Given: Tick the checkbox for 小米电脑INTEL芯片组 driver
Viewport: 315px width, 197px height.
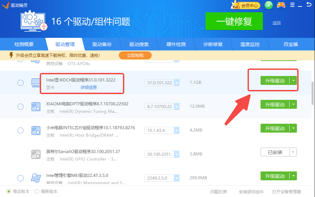Looking at the screenshot, I should (21, 131).
